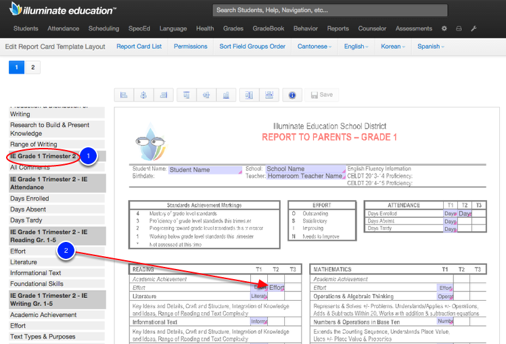Select Literature in the field list

57,262
